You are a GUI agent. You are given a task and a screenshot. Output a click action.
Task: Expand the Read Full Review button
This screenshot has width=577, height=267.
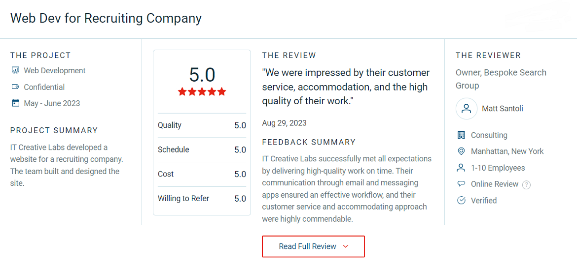click(313, 246)
